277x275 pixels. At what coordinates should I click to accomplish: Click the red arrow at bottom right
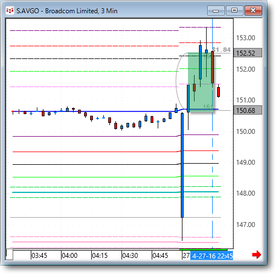click(x=257, y=255)
